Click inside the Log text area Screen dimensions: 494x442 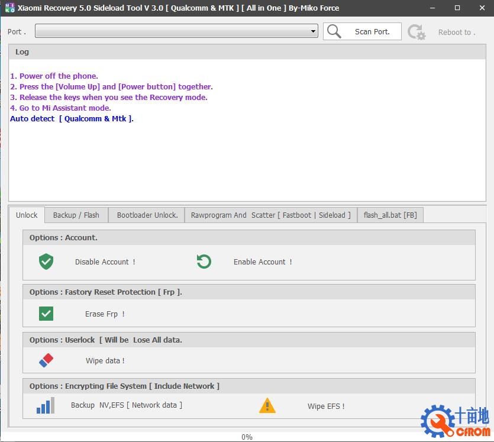pyautogui.click(x=247, y=160)
